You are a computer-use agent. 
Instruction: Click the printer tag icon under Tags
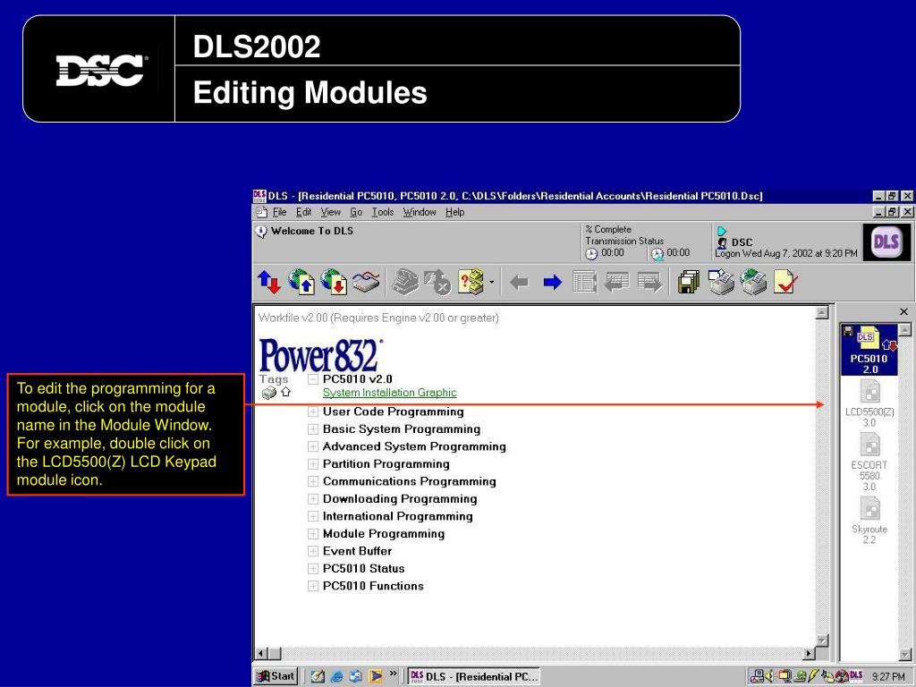coord(268,393)
